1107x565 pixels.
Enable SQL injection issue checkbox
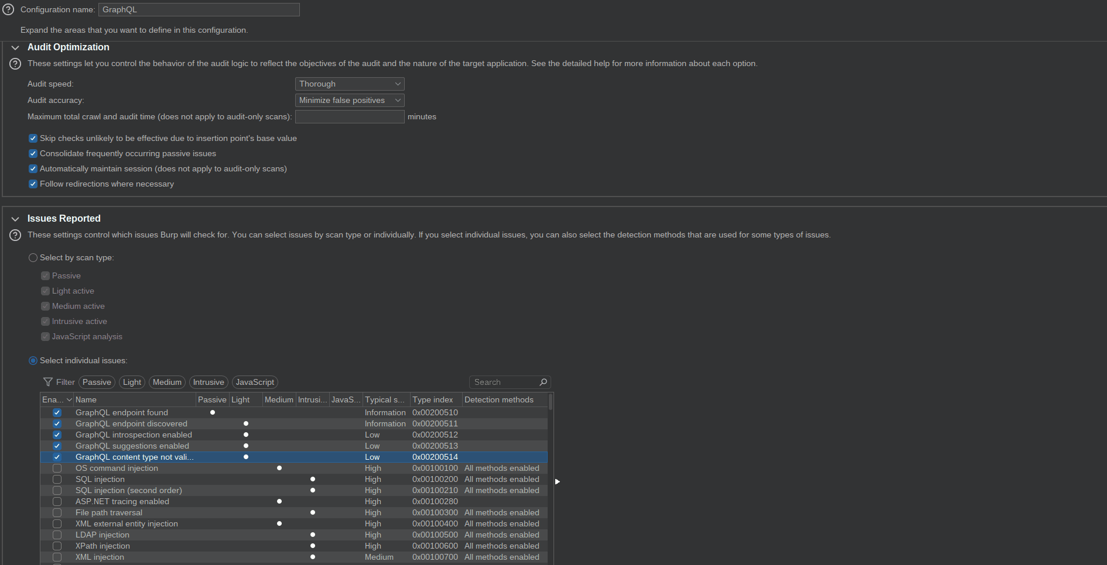57,480
